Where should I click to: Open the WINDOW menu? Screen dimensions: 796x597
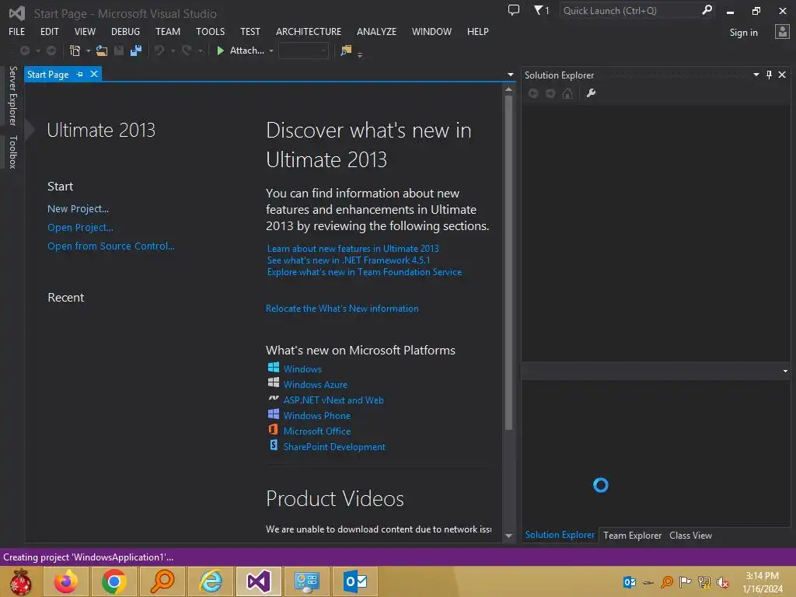tap(431, 31)
